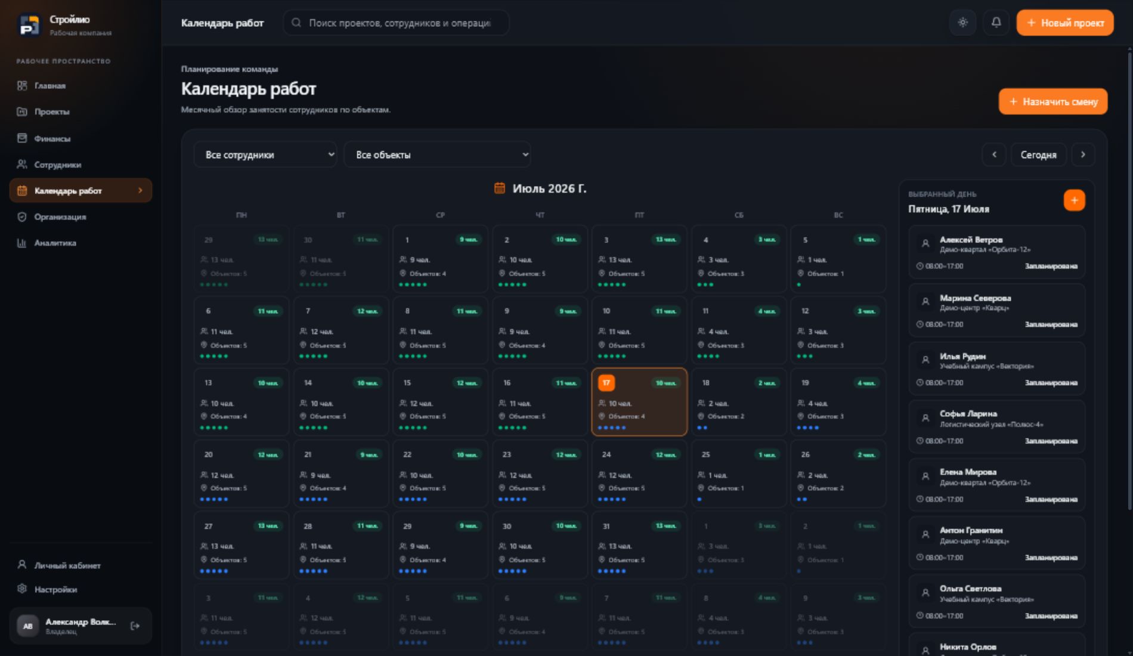The width and height of the screenshot is (1133, 656).
Task: Click the search magnifier icon
Action: (x=296, y=23)
